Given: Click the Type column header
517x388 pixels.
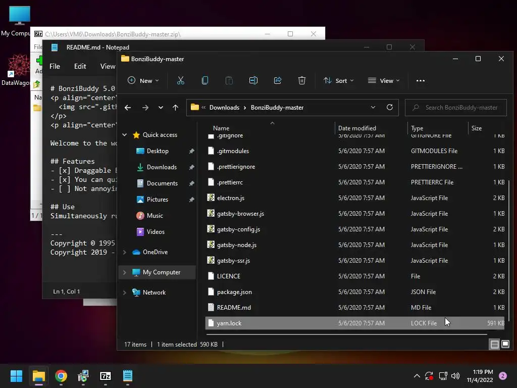Looking at the screenshot, I should click(x=417, y=128).
